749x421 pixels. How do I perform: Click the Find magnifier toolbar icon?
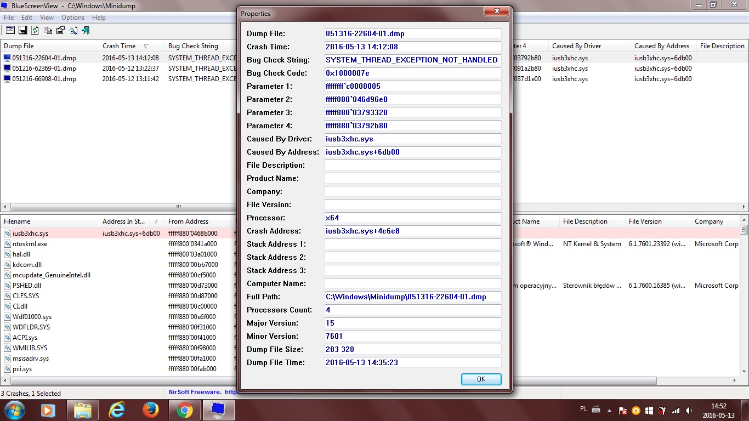(73, 30)
